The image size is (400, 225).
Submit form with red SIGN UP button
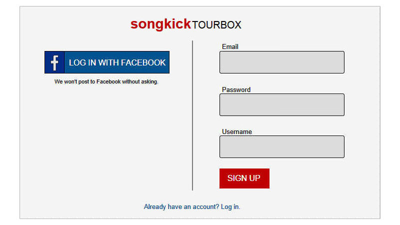tap(244, 178)
